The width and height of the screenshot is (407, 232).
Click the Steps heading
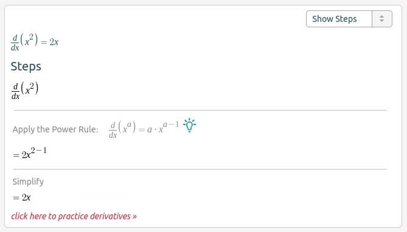click(x=26, y=66)
